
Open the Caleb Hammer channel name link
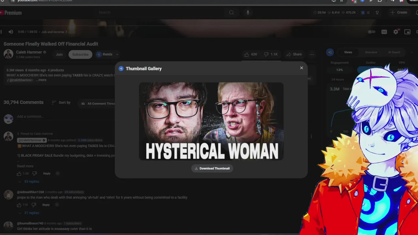pos(29,52)
